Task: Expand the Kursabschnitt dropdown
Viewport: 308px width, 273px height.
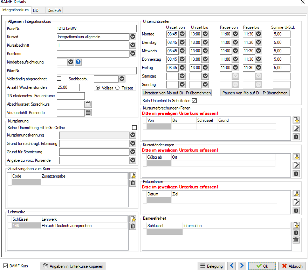Action: [133, 45]
